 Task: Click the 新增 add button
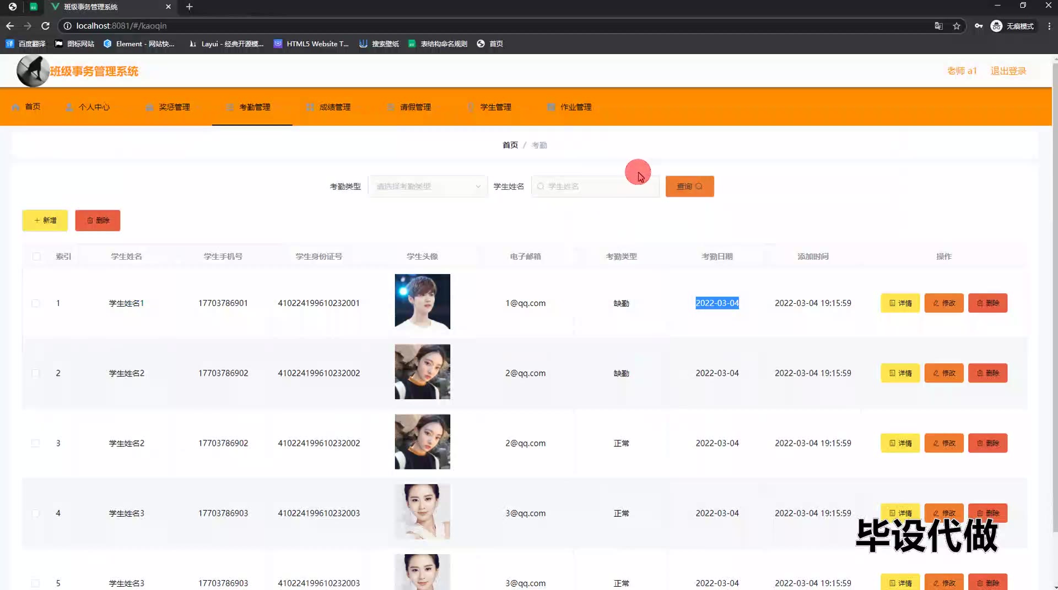pyautogui.click(x=45, y=220)
